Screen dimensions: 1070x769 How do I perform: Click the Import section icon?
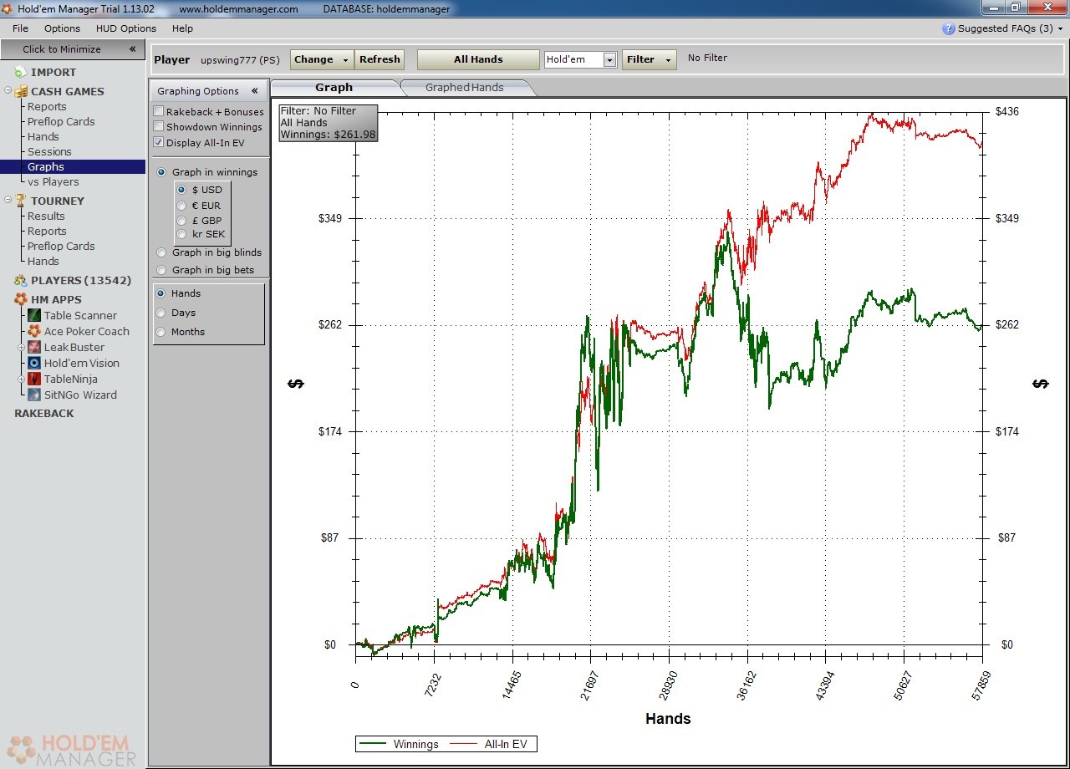(21, 73)
